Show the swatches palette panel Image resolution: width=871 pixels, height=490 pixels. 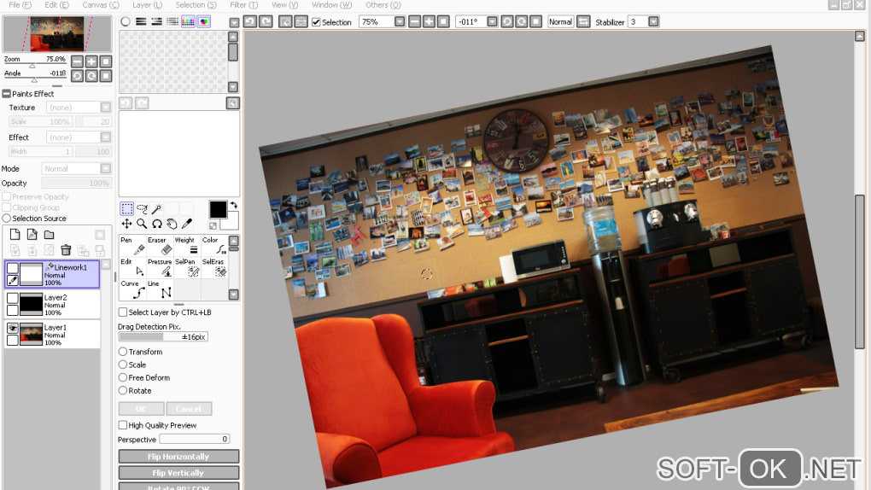coord(189,21)
